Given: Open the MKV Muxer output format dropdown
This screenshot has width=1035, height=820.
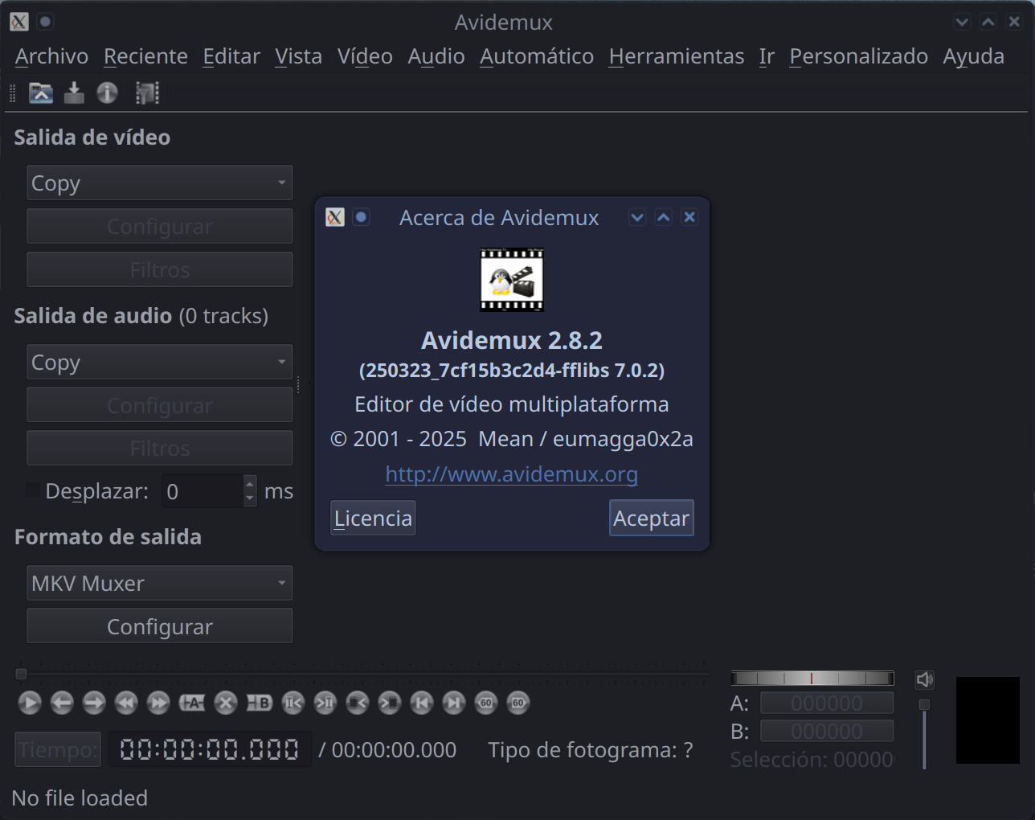Looking at the screenshot, I should click(159, 583).
